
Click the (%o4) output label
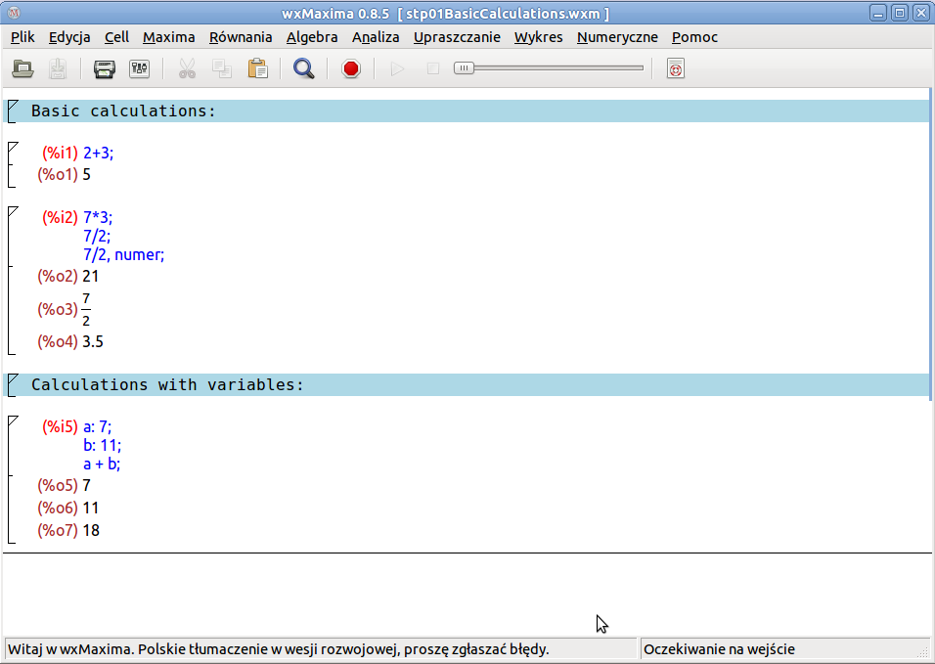coord(58,342)
